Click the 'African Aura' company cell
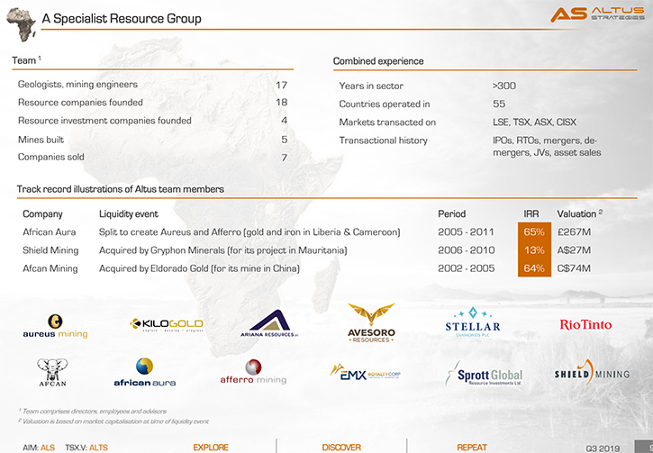 [x=50, y=232]
